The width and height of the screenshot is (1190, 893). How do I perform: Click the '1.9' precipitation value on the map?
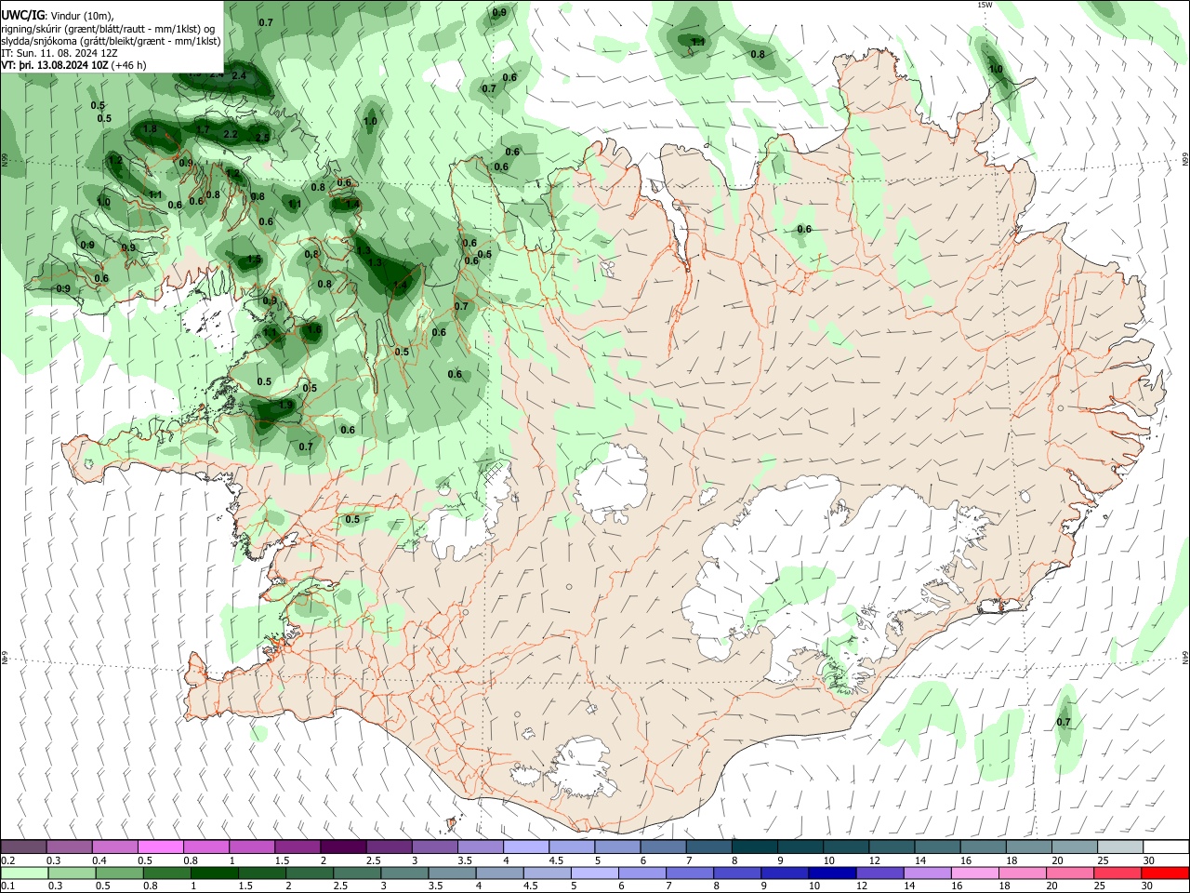pyautogui.click(x=285, y=405)
